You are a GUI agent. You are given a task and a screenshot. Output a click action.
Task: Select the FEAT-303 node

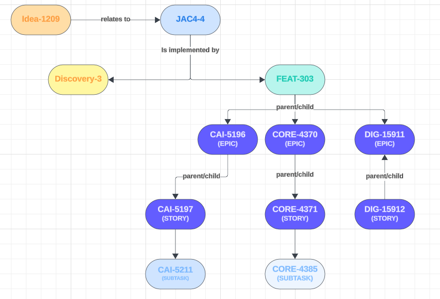tap(295, 79)
